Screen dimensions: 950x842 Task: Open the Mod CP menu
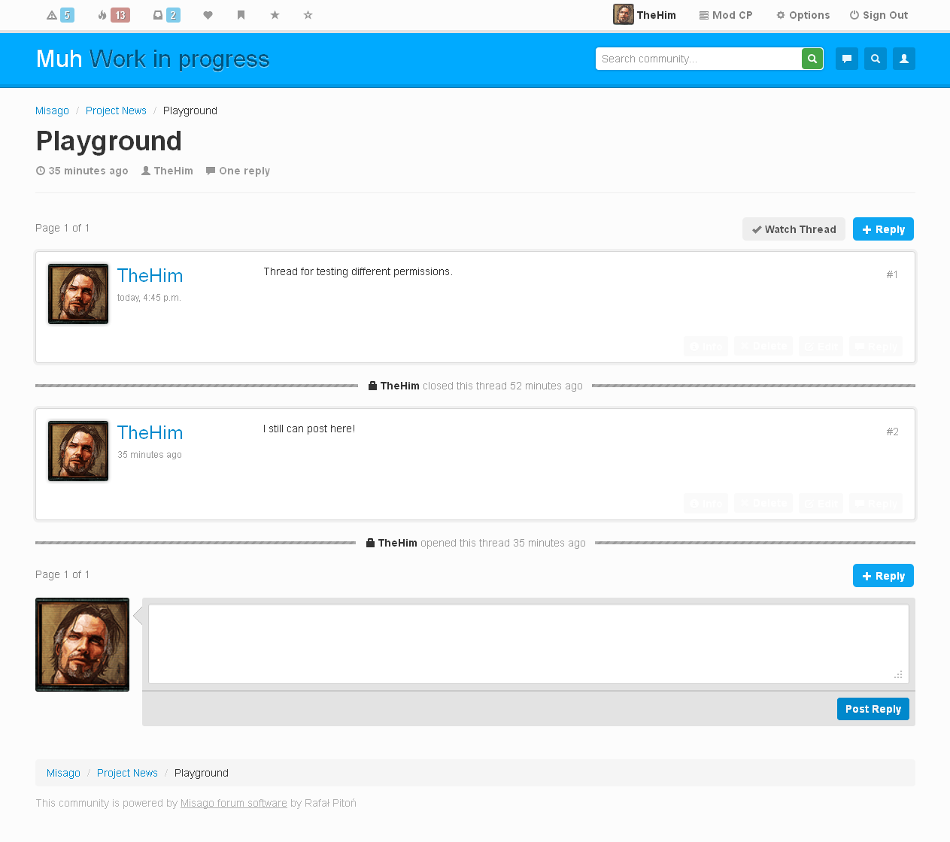point(726,15)
